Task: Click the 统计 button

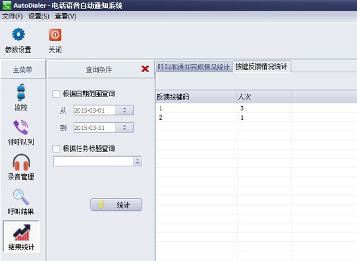Action: (116, 205)
